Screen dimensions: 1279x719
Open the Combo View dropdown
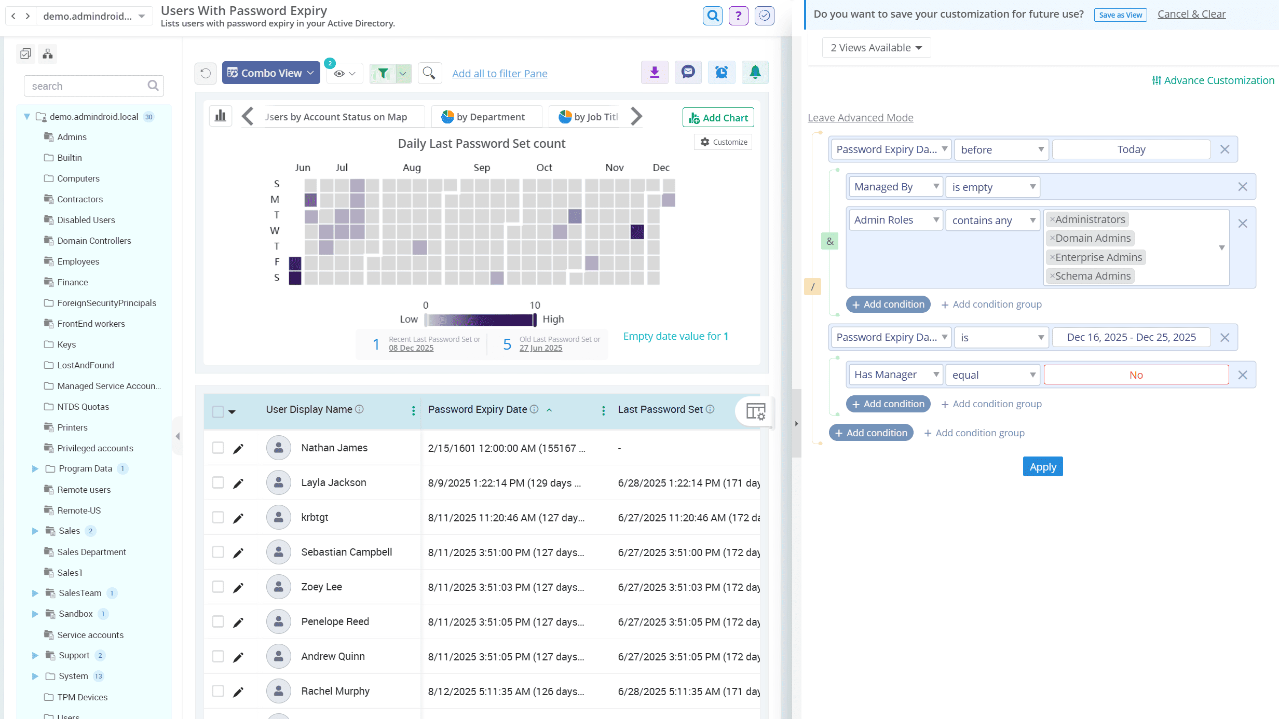pyautogui.click(x=270, y=73)
